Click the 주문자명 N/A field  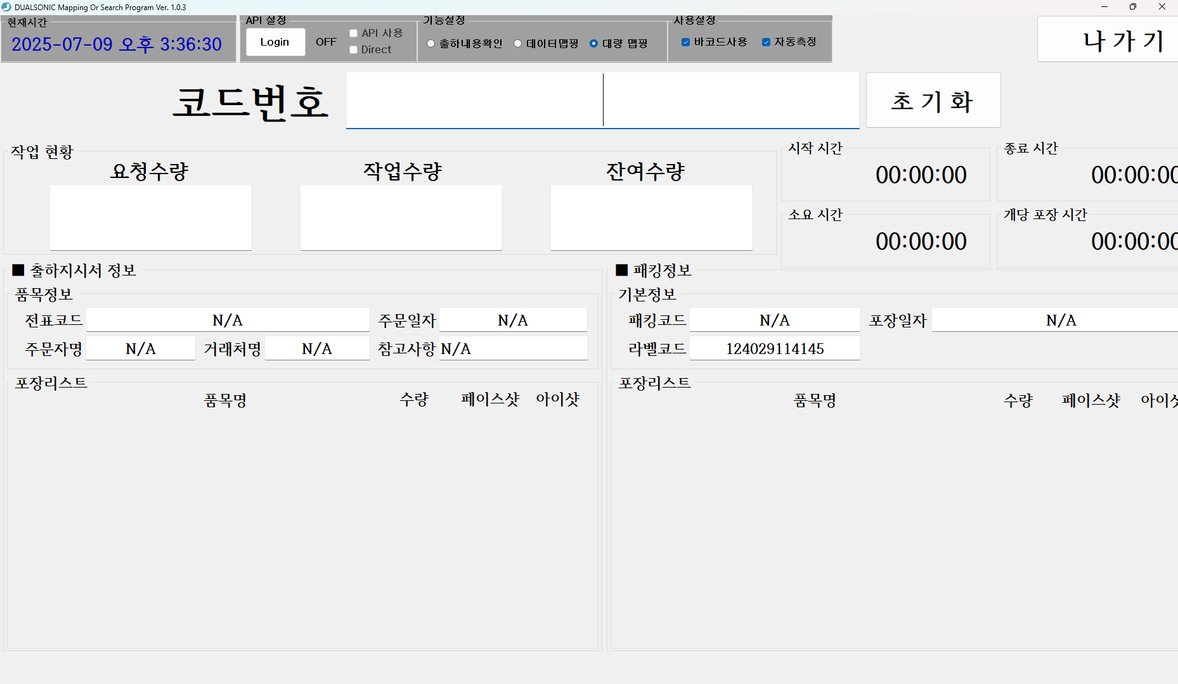pyautogui.click(x=140, y=348)
